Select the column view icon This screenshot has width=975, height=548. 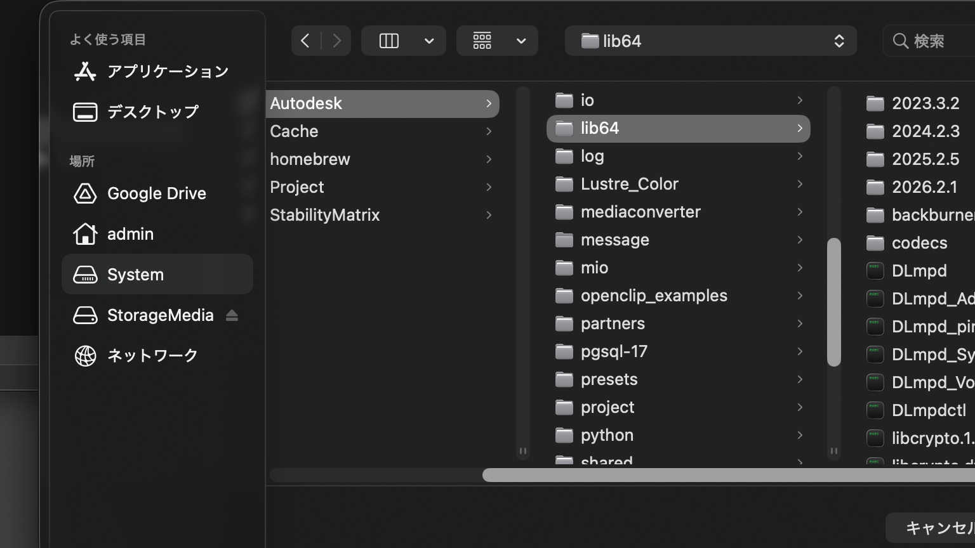[388, 41]
